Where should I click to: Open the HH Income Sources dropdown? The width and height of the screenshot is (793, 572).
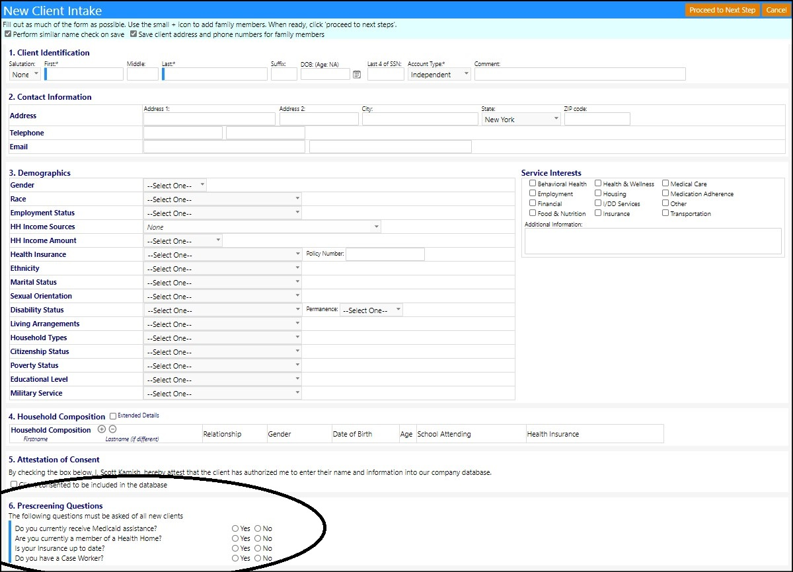262,227
